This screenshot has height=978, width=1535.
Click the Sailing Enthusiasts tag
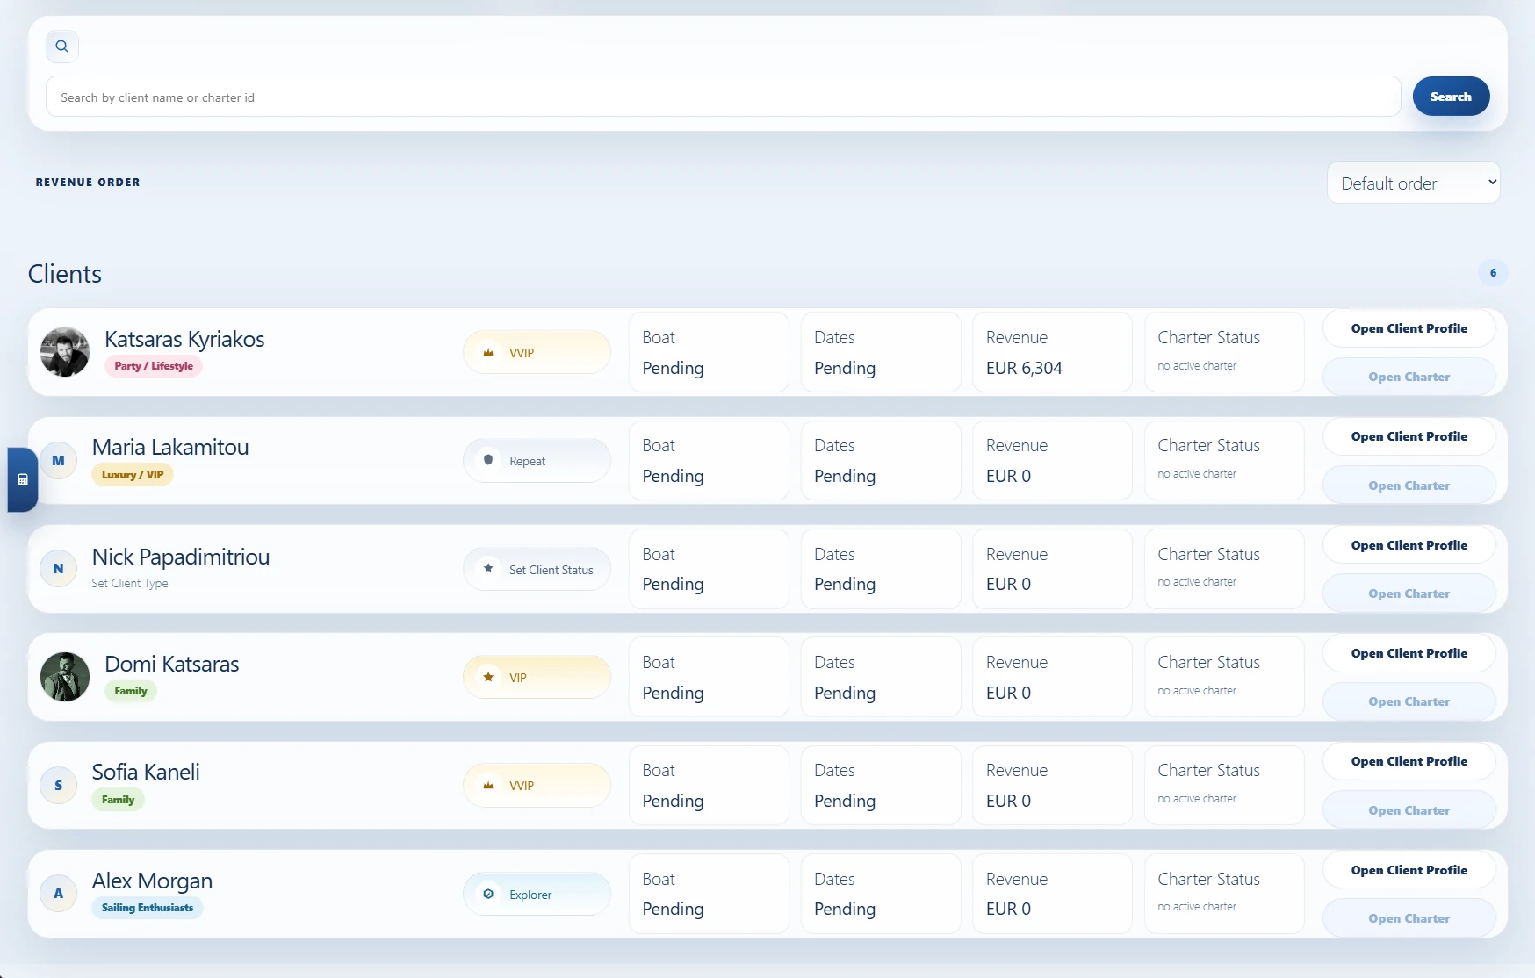[148, 908]
